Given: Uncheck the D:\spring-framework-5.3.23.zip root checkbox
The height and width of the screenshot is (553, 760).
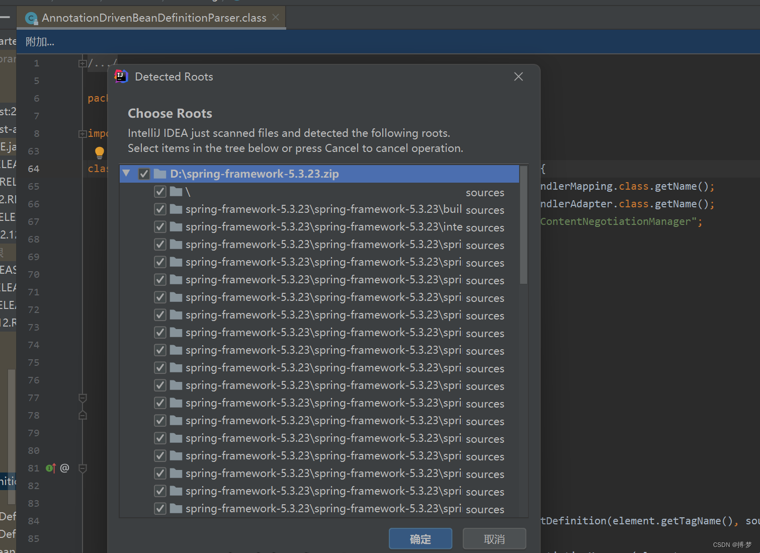Looking at the screenshot, I should [x=144, y=174].
